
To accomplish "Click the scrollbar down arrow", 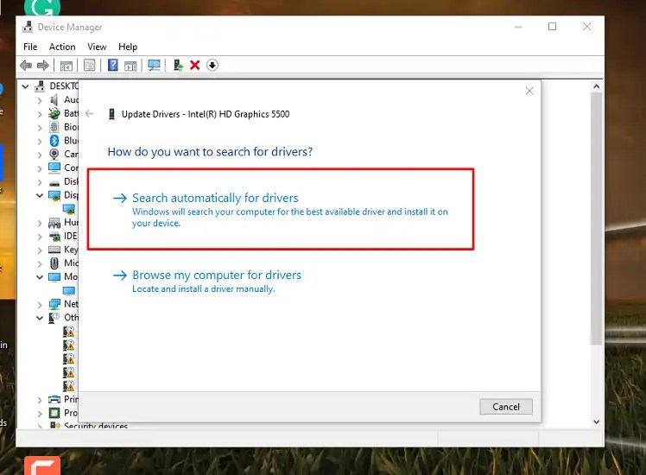I will 596,421.
